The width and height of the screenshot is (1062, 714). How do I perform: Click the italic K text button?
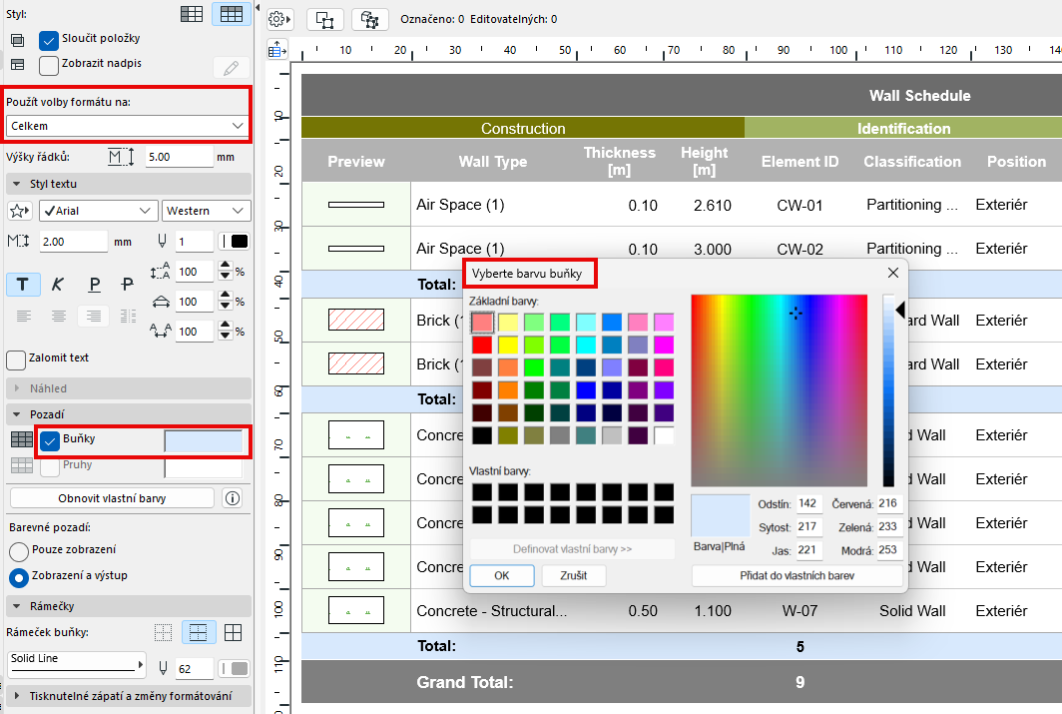(x=58, y=285)
